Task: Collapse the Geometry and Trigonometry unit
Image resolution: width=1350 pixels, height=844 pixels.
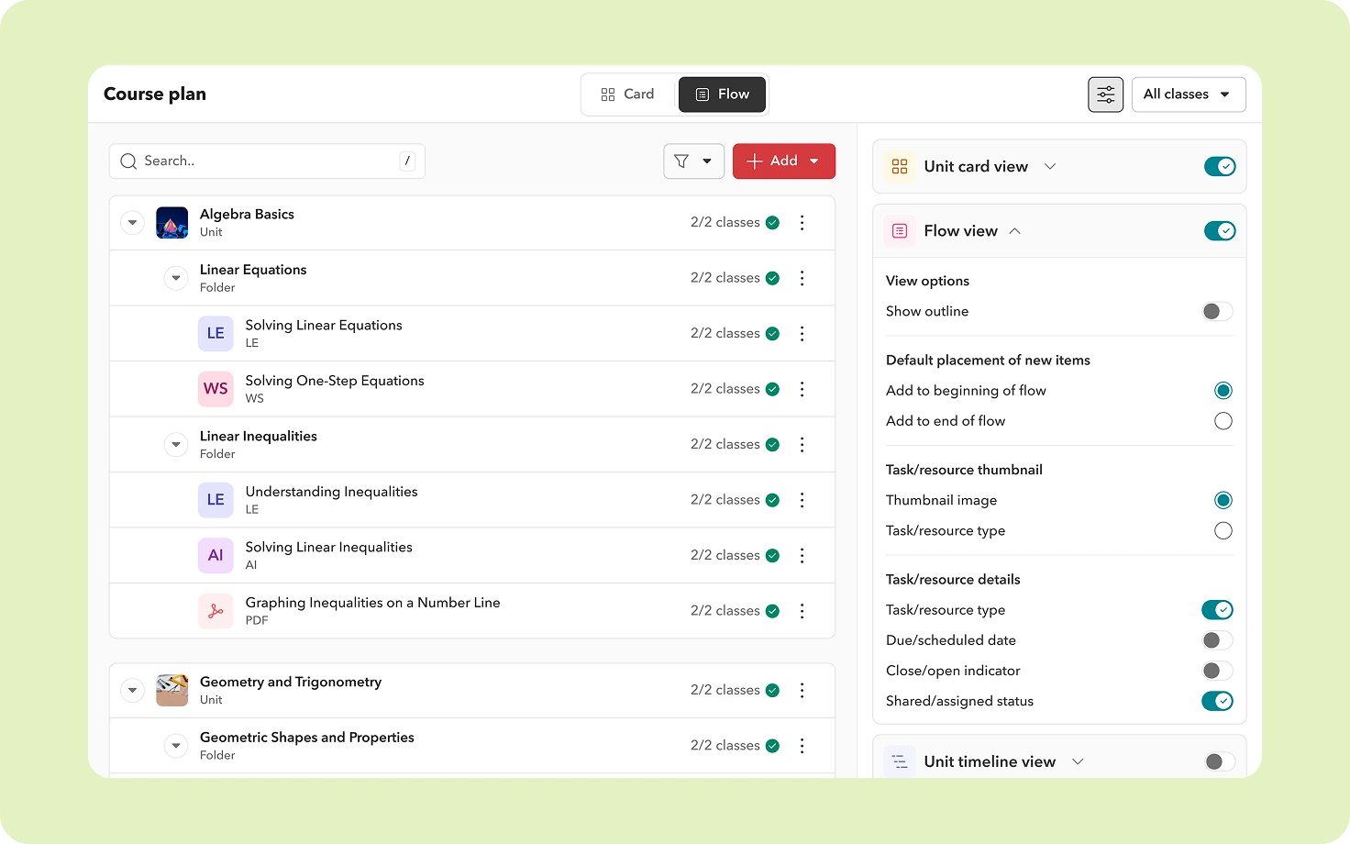Action: coord(133,691)
